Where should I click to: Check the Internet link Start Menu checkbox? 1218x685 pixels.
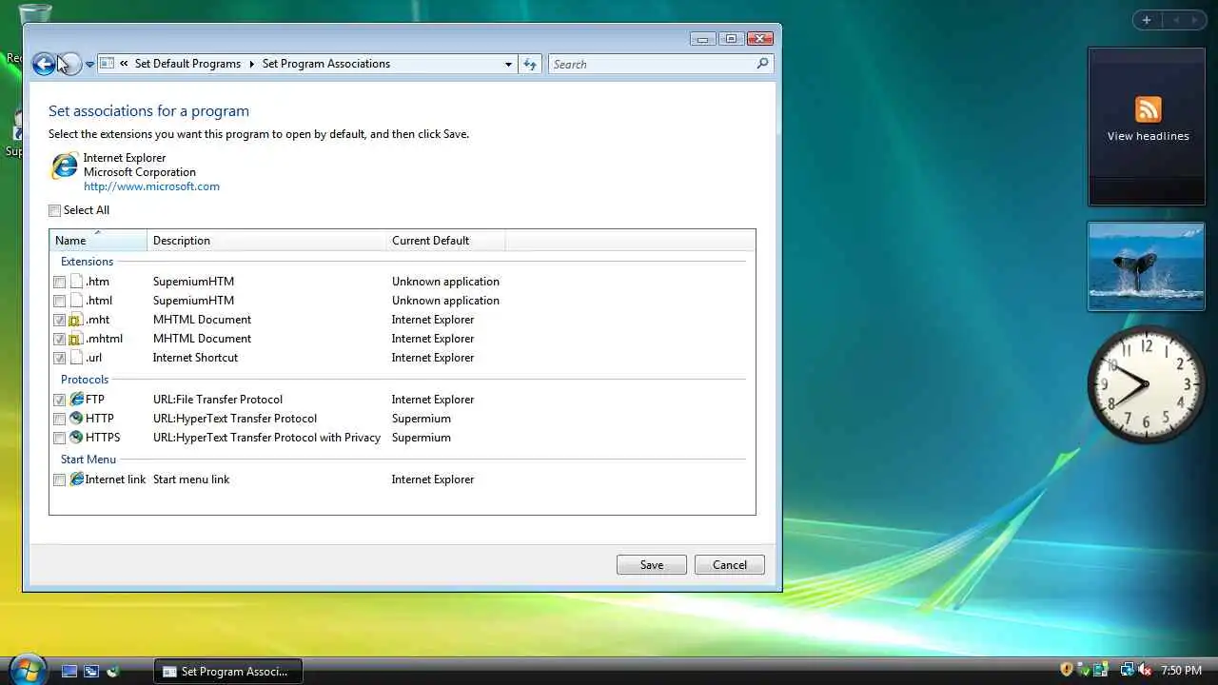(x=60, y=480)
